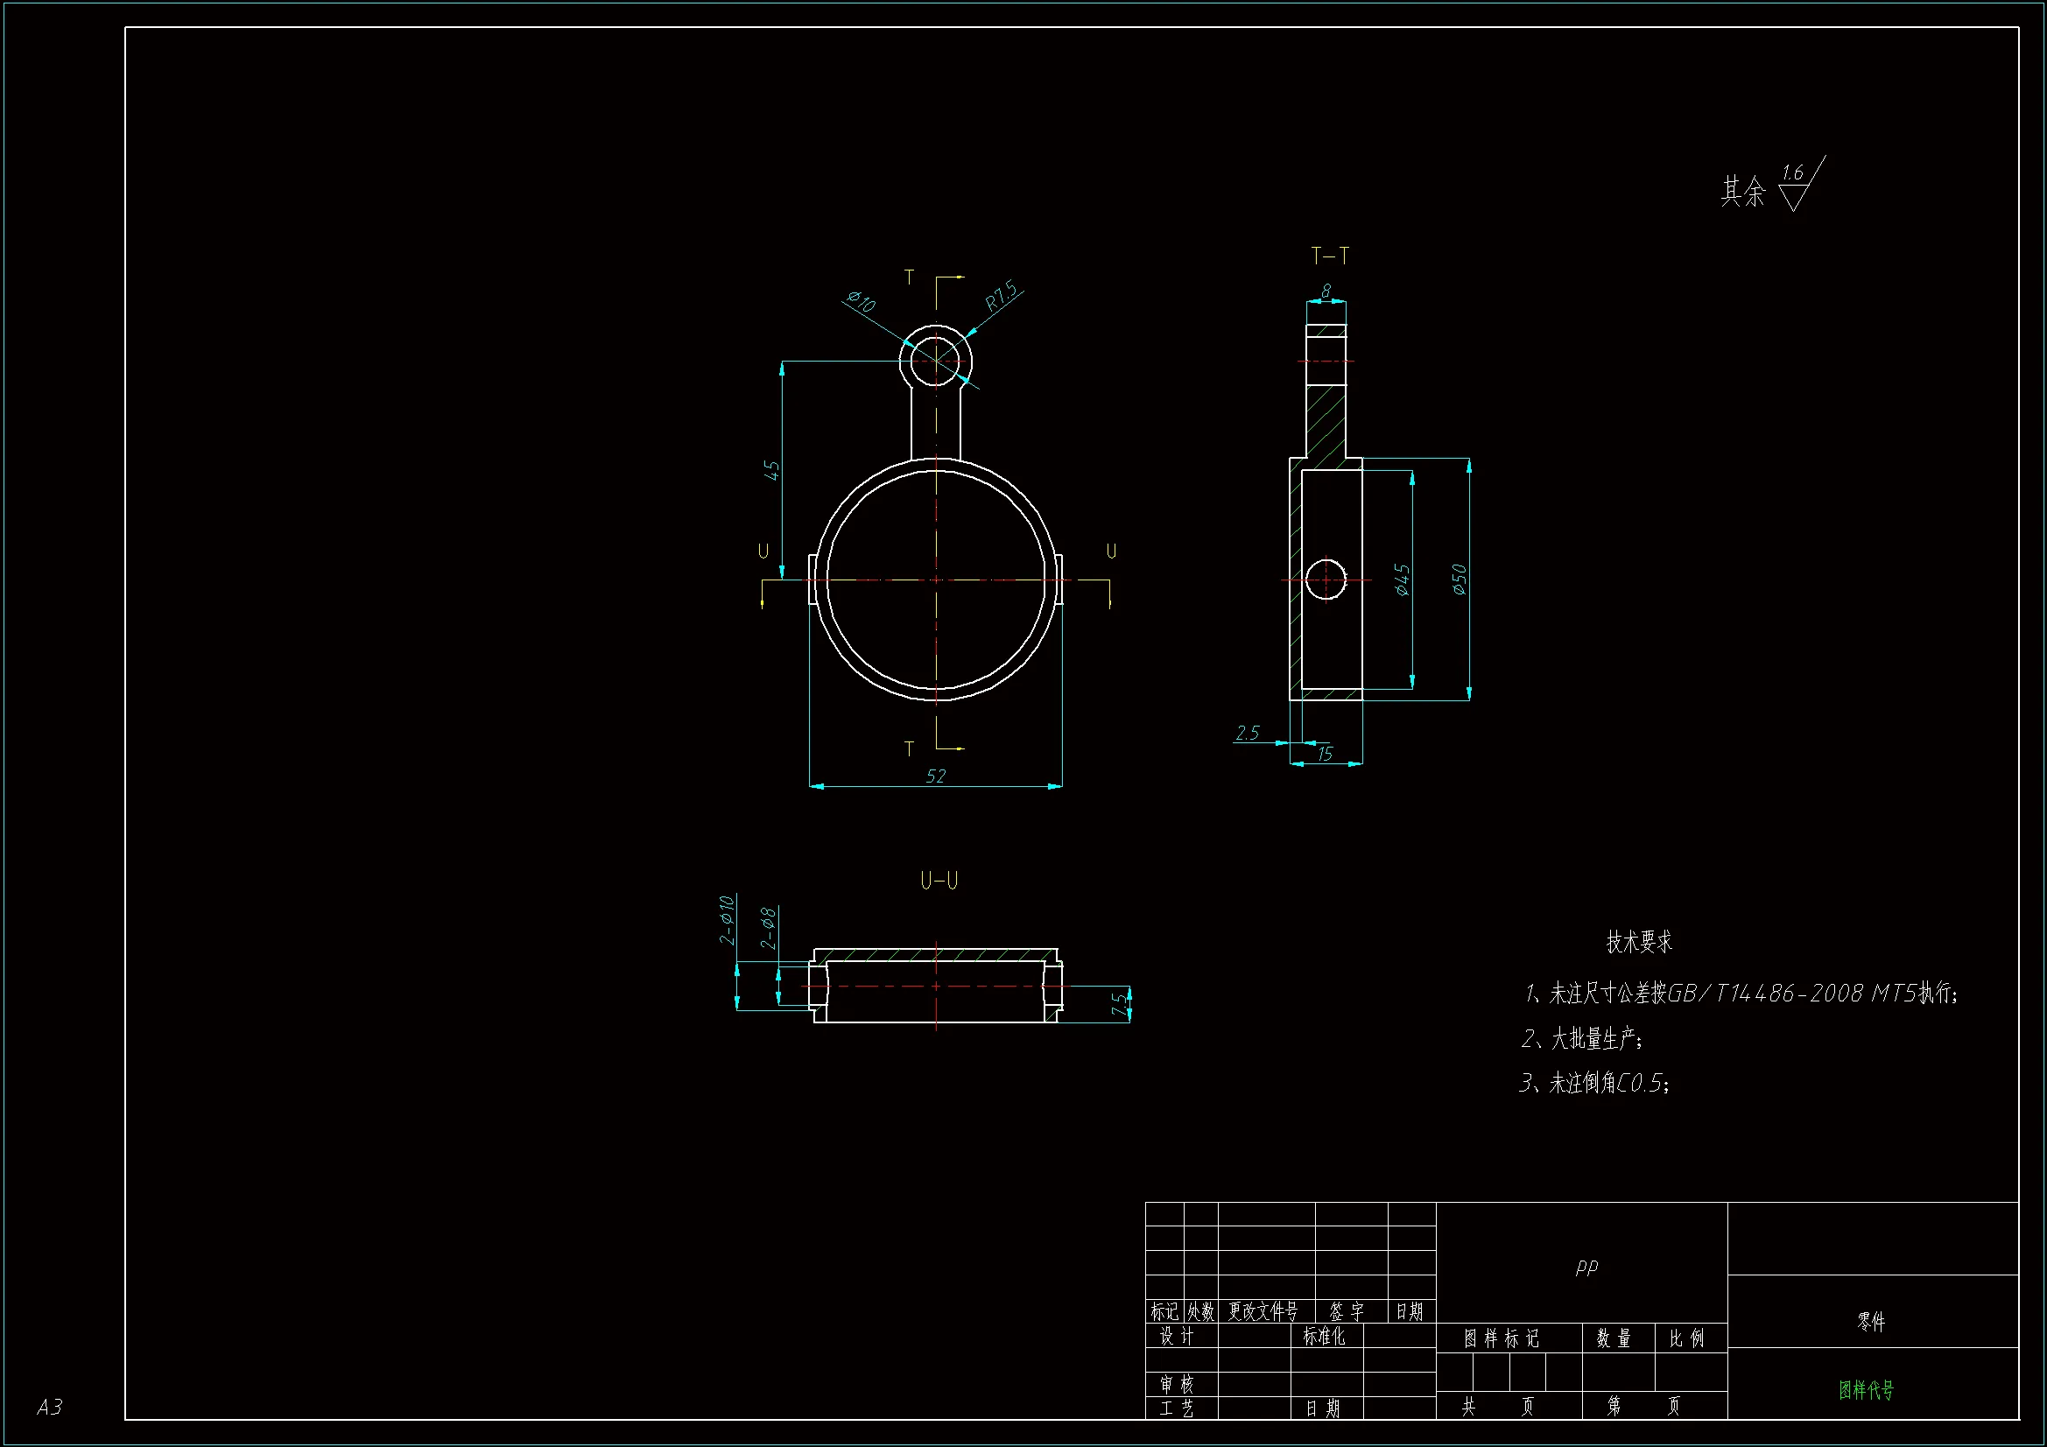Click the U-U section view title

click(x=939, y=881)
